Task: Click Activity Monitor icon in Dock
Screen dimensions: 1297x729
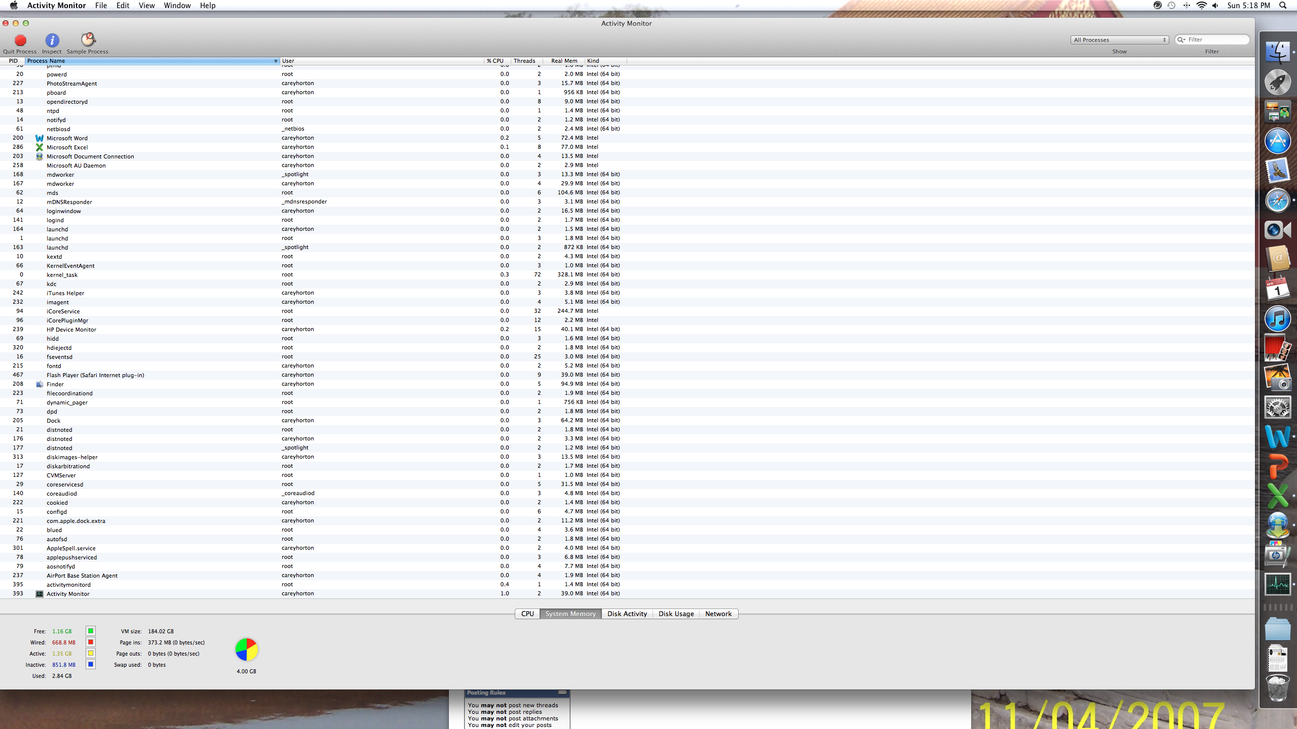Action: click(1277, 585)
